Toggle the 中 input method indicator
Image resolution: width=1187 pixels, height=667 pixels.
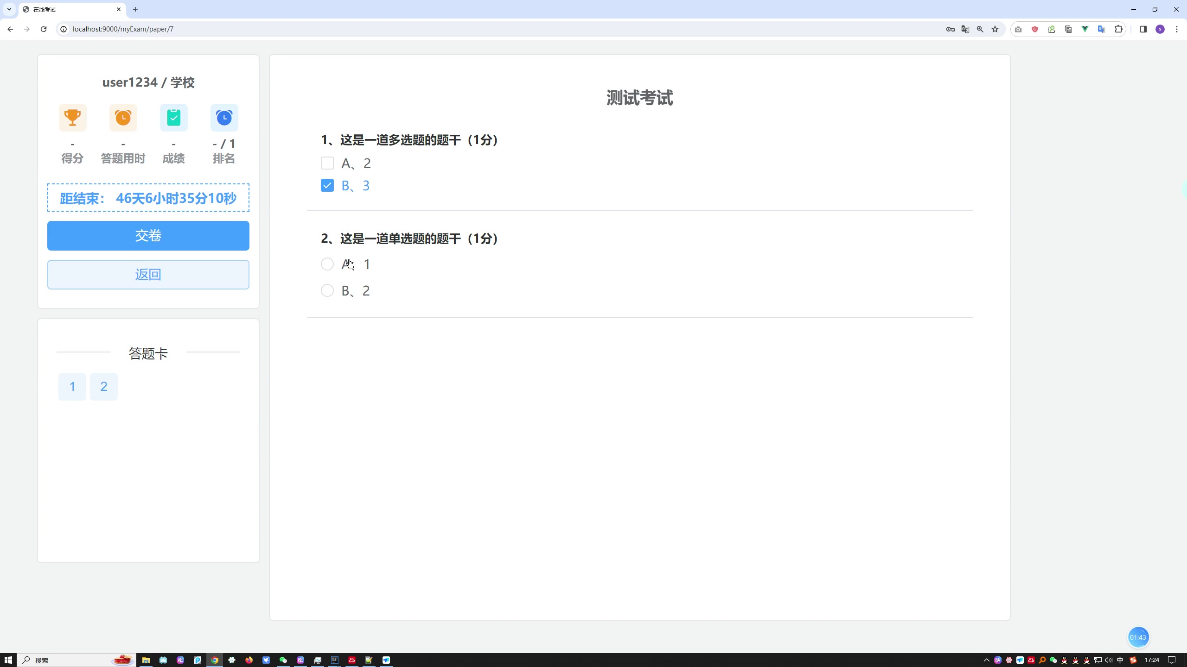tap(1120, 660)
